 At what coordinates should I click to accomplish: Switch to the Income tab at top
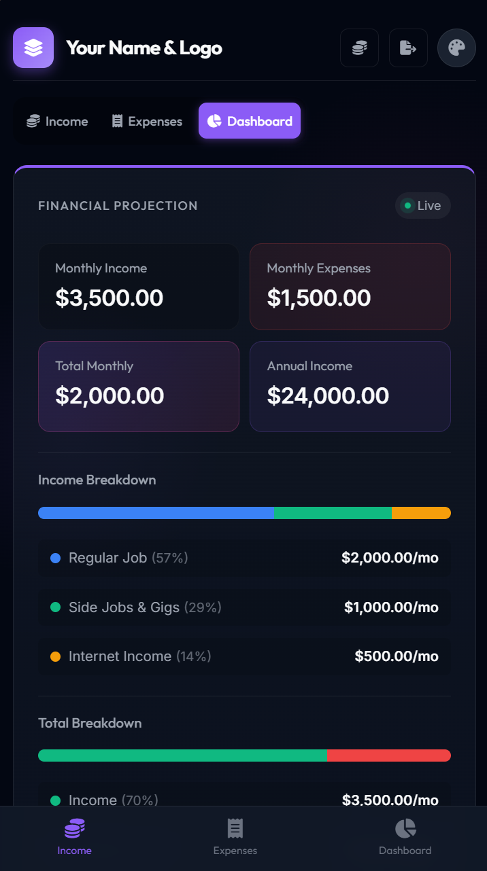tap(57, 122)
